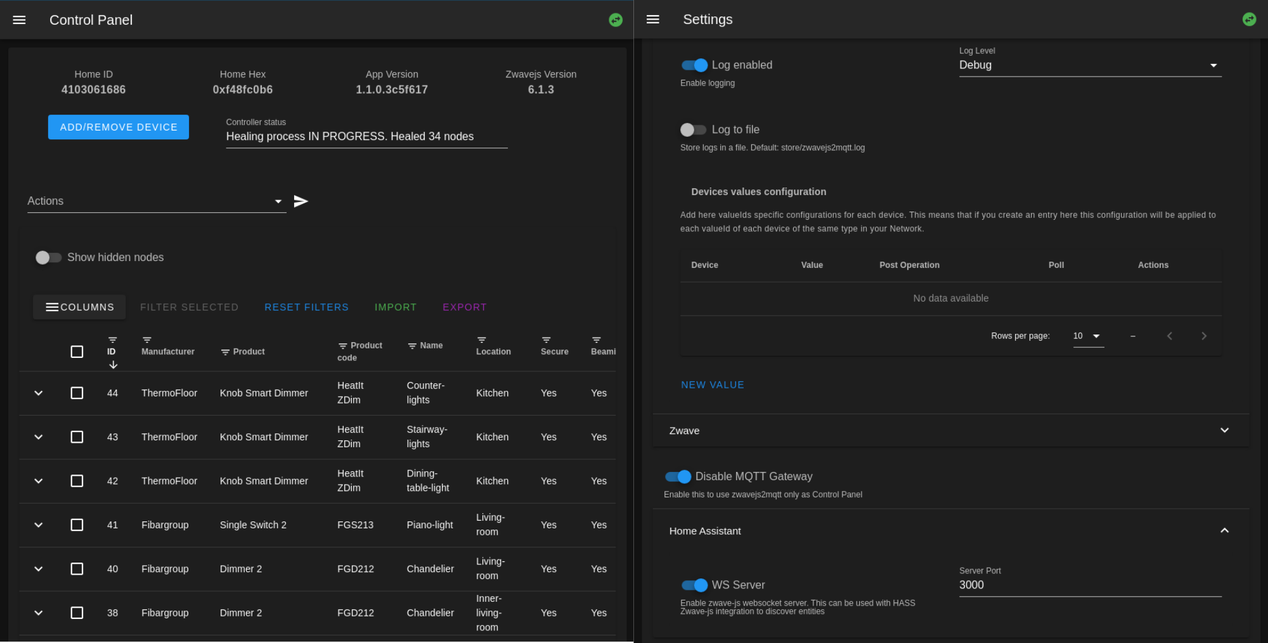Open the Settings window hamburger menu
Screen dimensions: 1268x643
tap(653, 19)
